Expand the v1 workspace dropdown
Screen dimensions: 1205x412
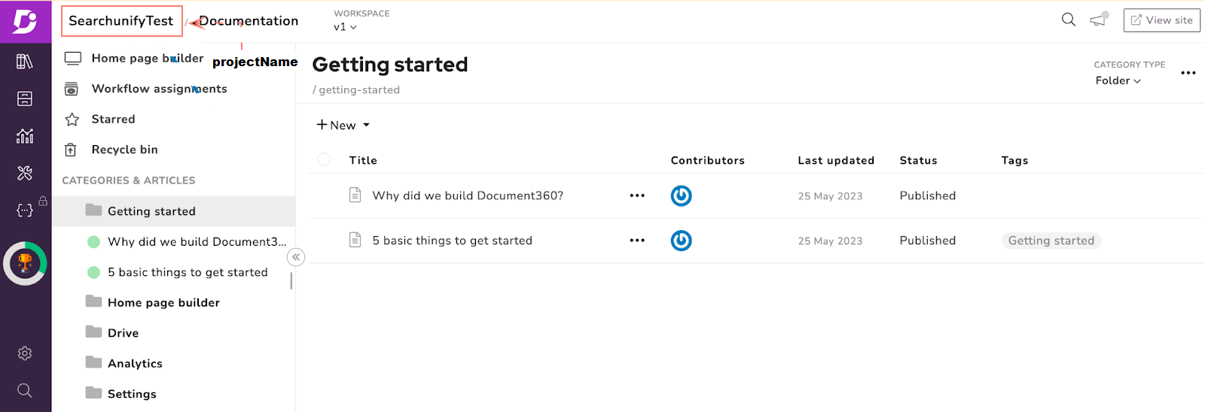[345, 27]
